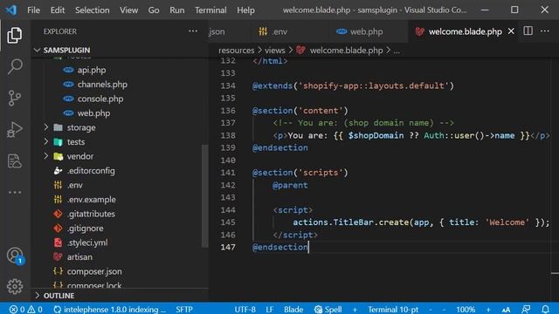Open the Selection menu

click(x=93, y=10)
